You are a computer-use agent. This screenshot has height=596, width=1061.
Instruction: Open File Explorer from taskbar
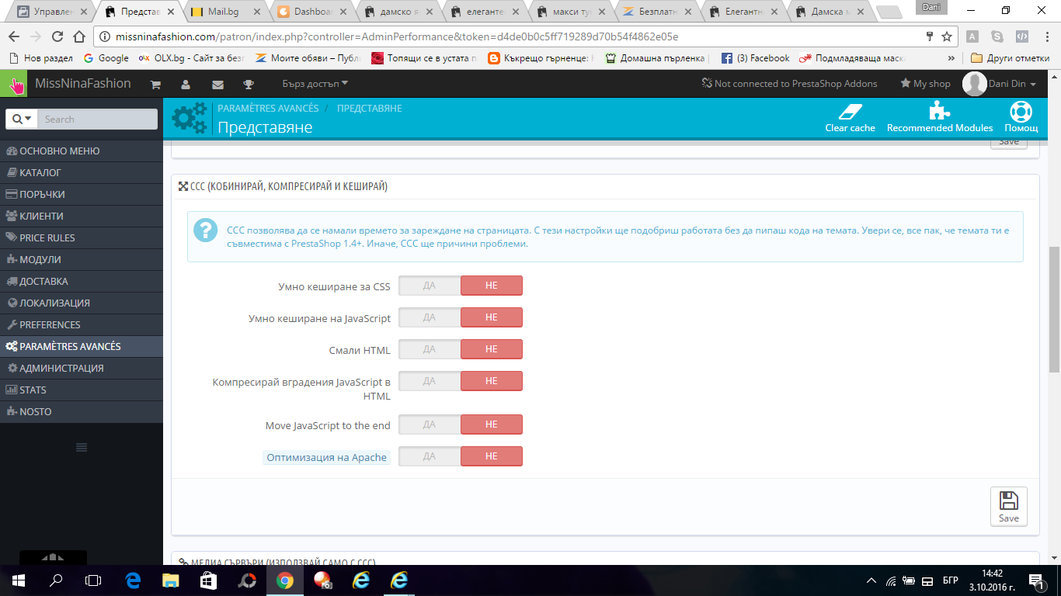pos(171,580)
